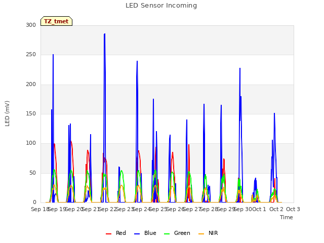Click the tallest blue peak near 285 mV

105,34
